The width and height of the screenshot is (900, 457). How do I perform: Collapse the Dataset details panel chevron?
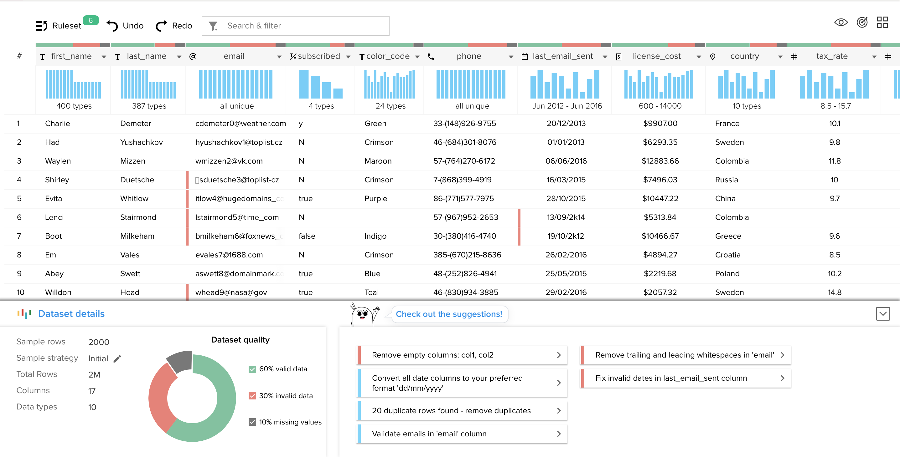882,314
